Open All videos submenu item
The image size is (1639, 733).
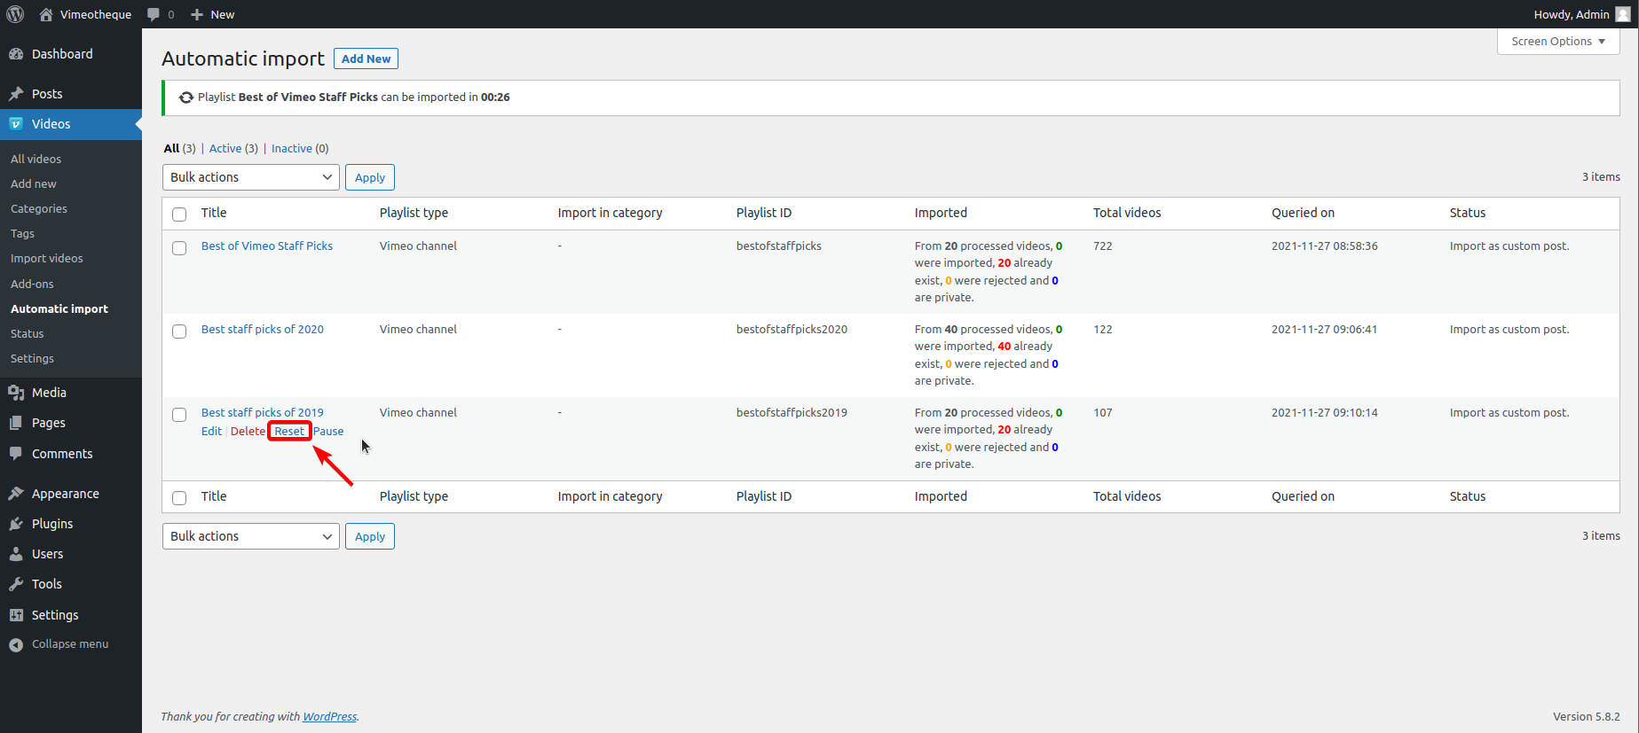(35, 159)
